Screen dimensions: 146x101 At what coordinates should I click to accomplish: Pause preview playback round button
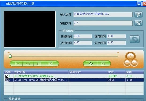tap(134, 63)
